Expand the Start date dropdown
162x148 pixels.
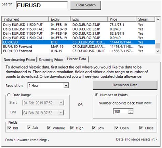(x=61, y=103)
